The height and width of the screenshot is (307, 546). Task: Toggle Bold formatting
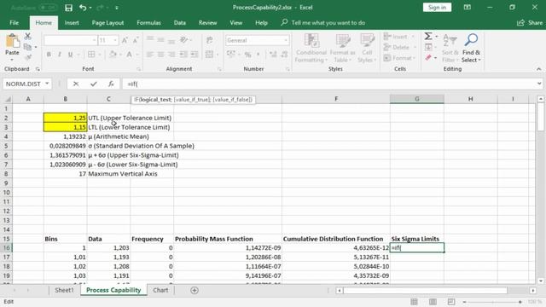(49, 55)
